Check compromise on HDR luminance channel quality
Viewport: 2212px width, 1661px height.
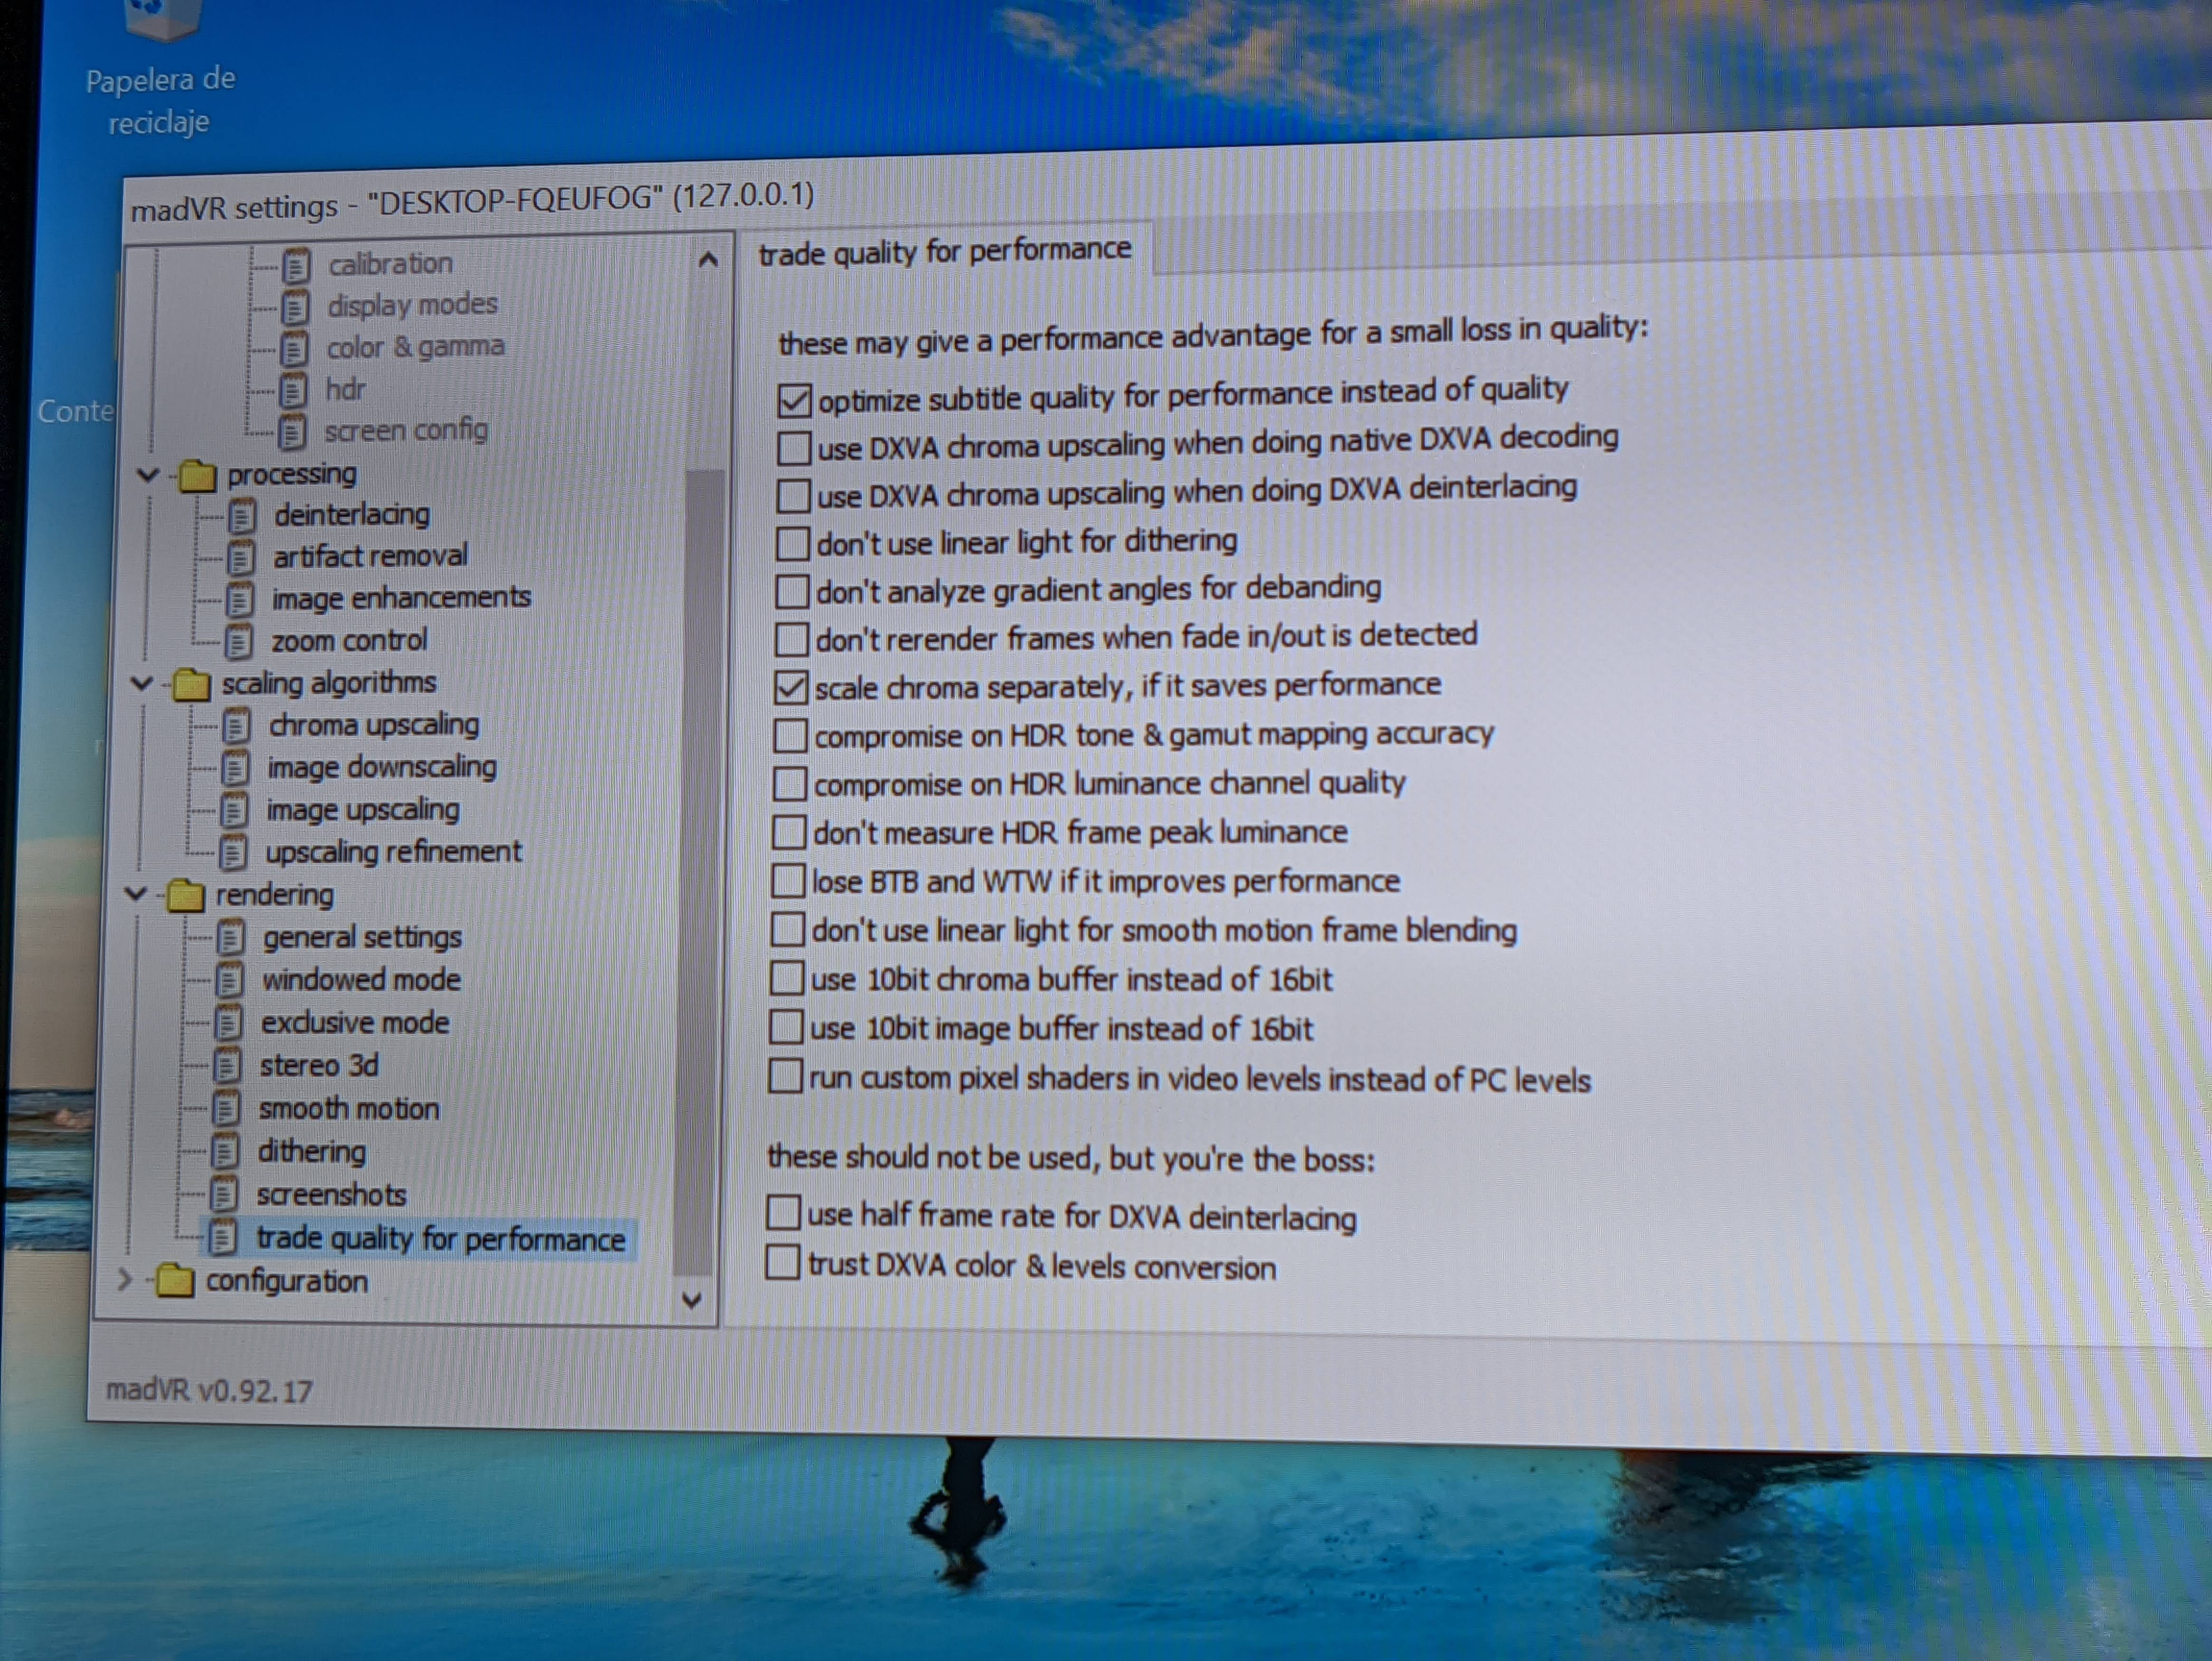coord(790,785)
